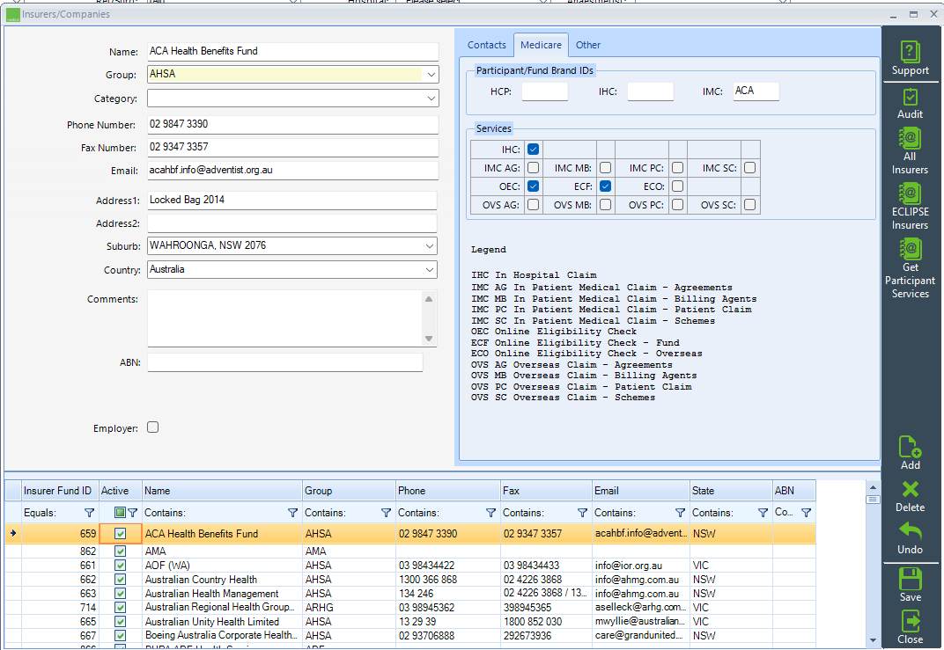Enable the IMC AG checkbox
Screen dimensions: 944x650
coord(534,168)
